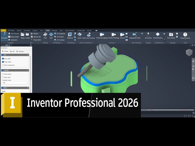Select the Swarf milling tool
This screenshot has height=146, width=195.
tap(80, 36)
